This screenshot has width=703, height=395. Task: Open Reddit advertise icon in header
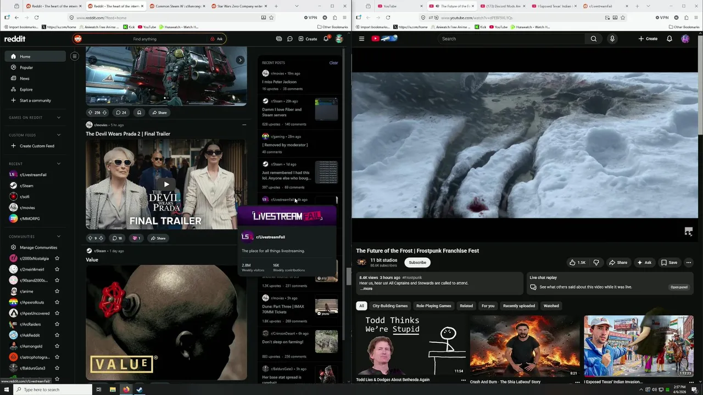[x=279, y=39]
